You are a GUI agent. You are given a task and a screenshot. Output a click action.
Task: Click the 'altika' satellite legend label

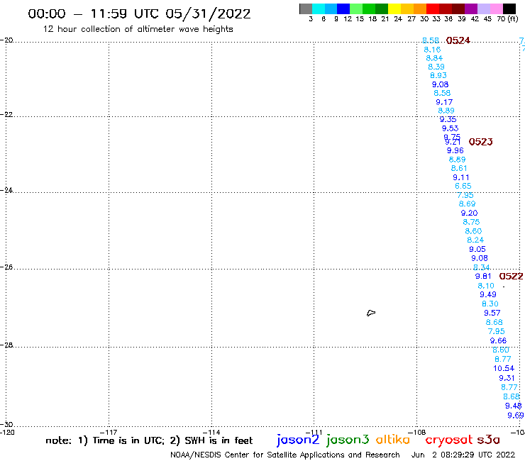click(x=393, y=439)
